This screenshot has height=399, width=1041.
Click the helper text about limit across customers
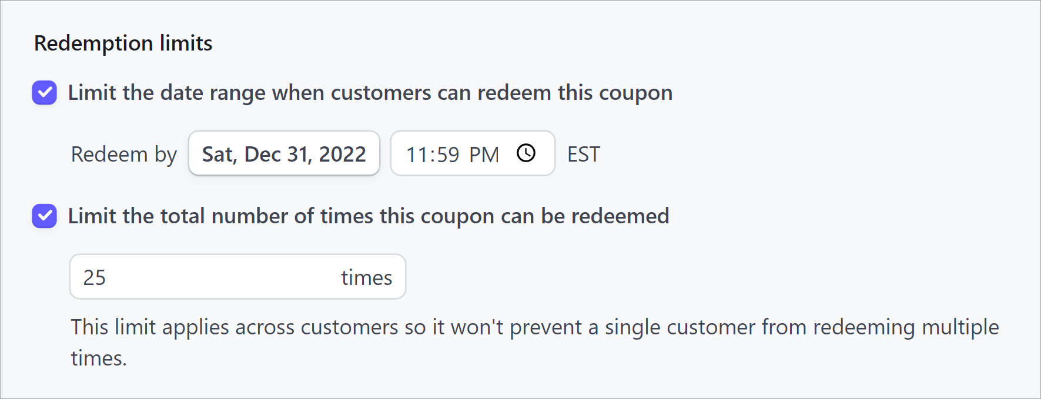pyautogui.click(x=534, y=327)
